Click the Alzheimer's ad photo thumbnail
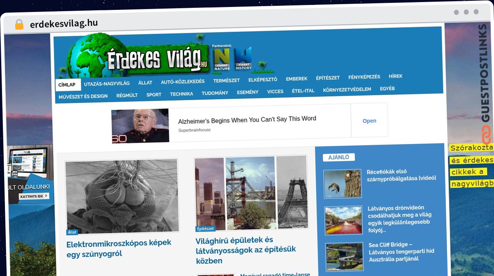 (x=140, y=126)
